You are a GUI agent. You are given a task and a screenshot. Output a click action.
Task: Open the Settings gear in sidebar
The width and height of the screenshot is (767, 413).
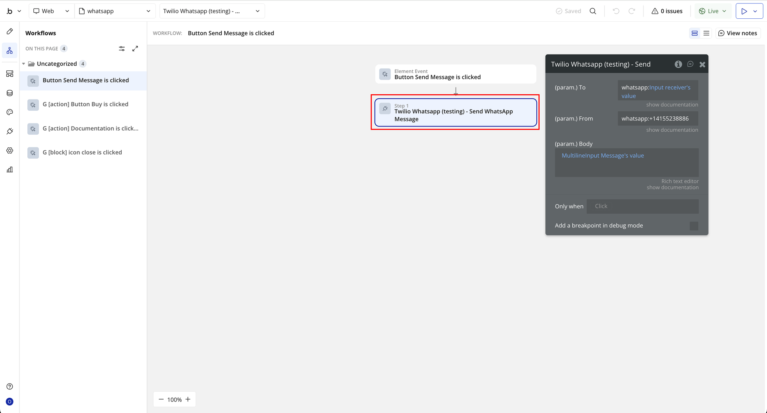pyautogui.click(x=10, y=150)
